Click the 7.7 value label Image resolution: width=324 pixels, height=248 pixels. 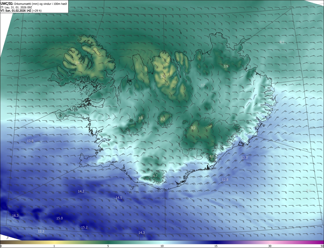point(202,85)
